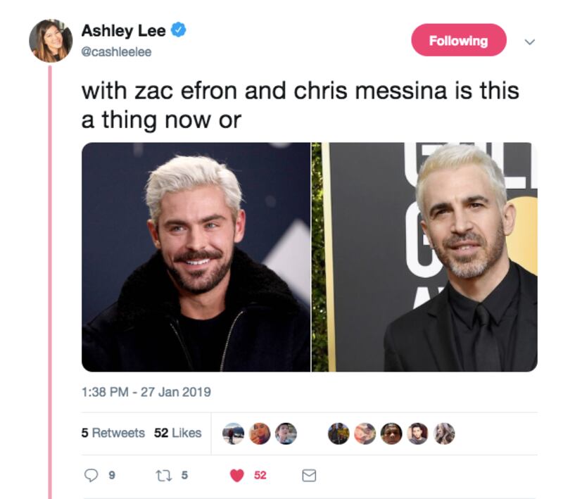Click the pink like count 52
The image size is (563, 499).
[260, 476]
